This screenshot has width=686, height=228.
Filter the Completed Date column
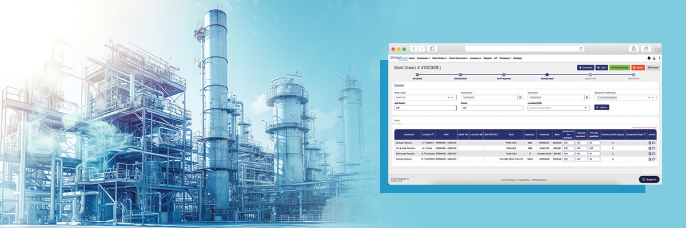tap(644, 135)
